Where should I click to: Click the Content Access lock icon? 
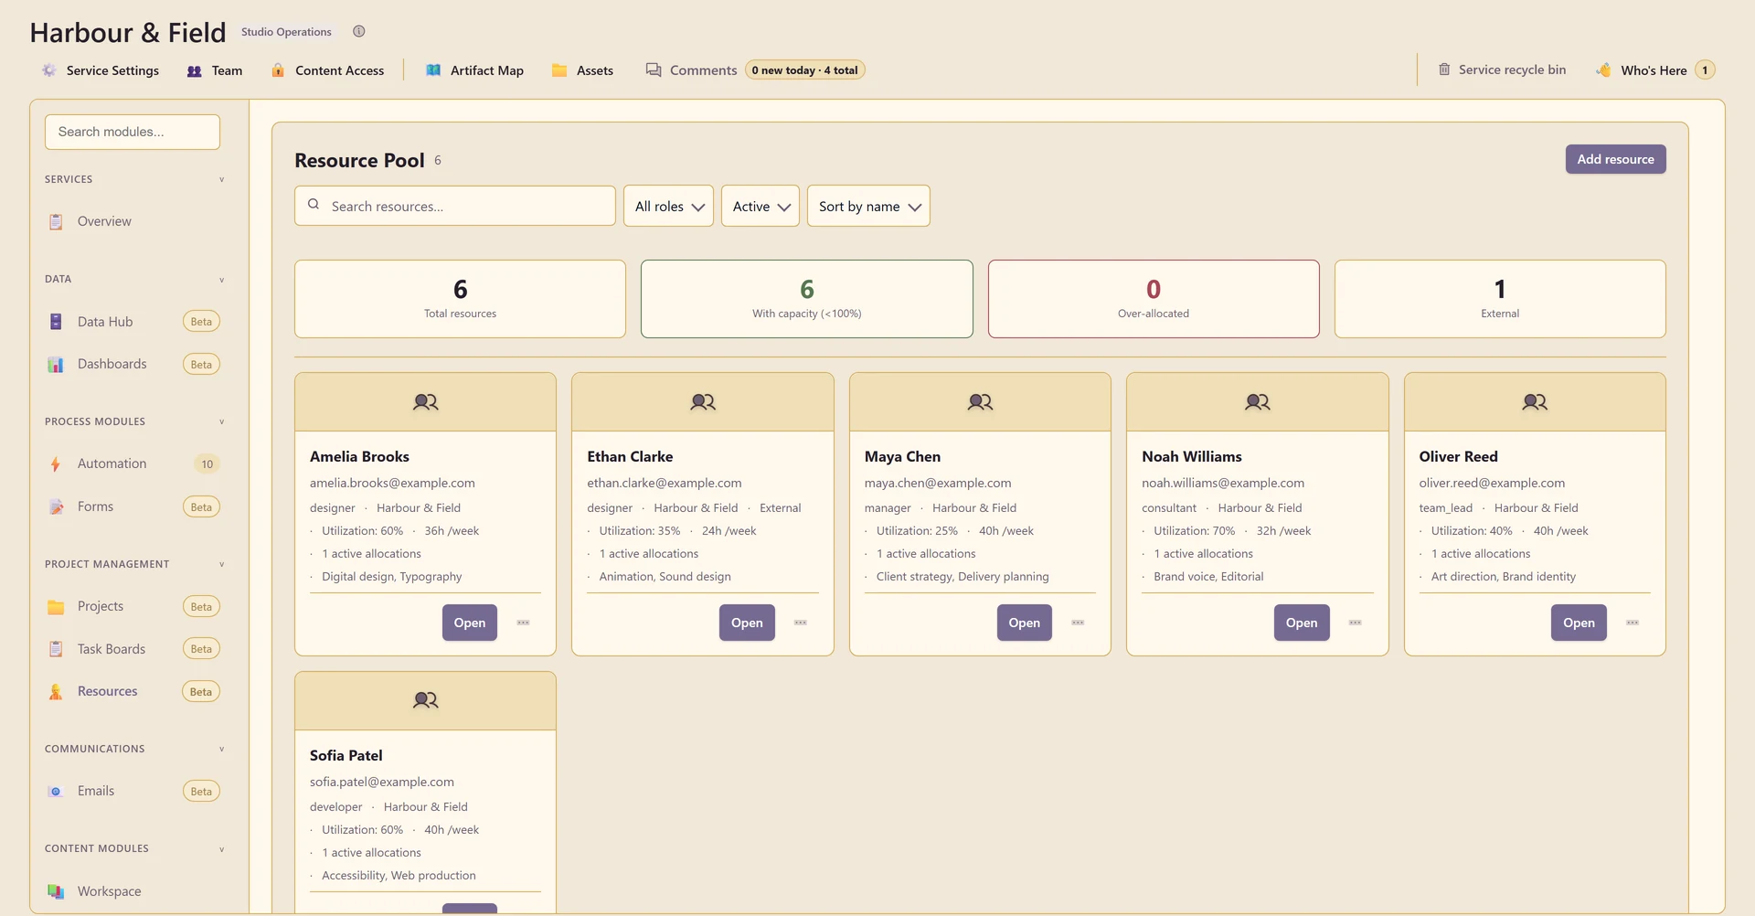tap(278, 70)
